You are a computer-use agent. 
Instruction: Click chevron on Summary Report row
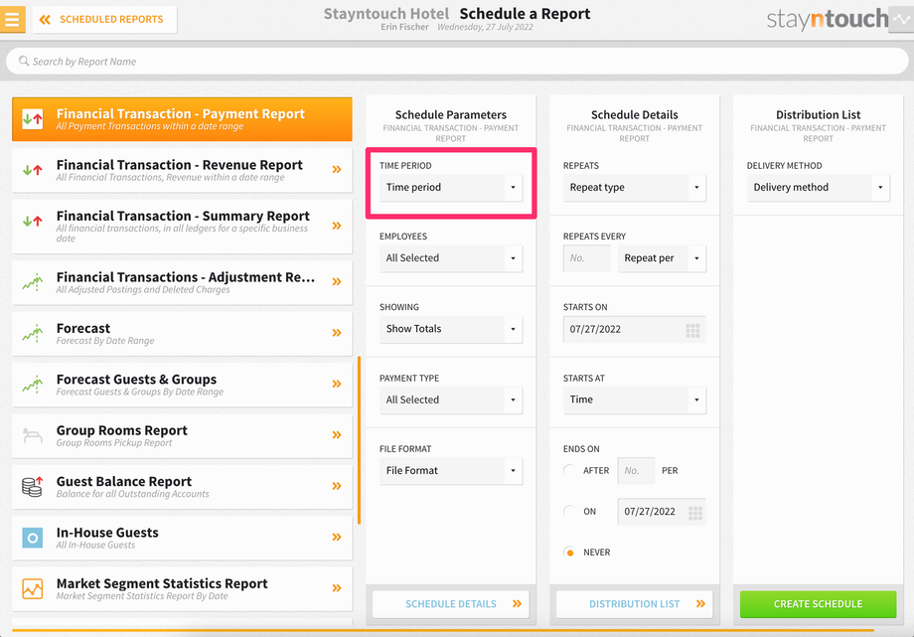pos(337,226)
